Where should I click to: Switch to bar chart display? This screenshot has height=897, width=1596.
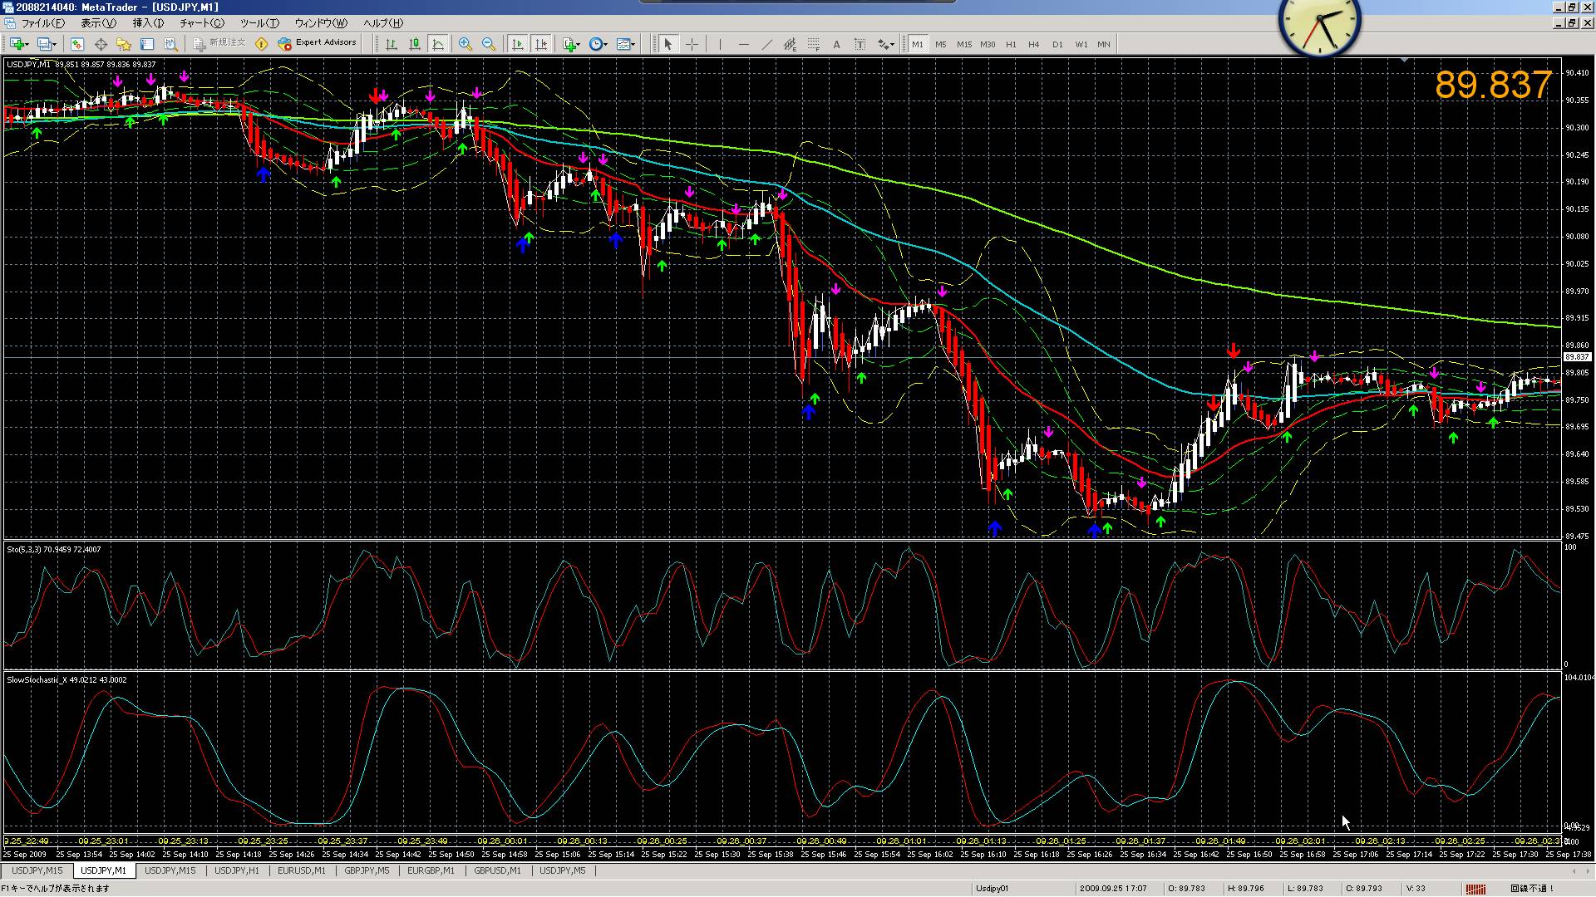[x=392, y=44]
